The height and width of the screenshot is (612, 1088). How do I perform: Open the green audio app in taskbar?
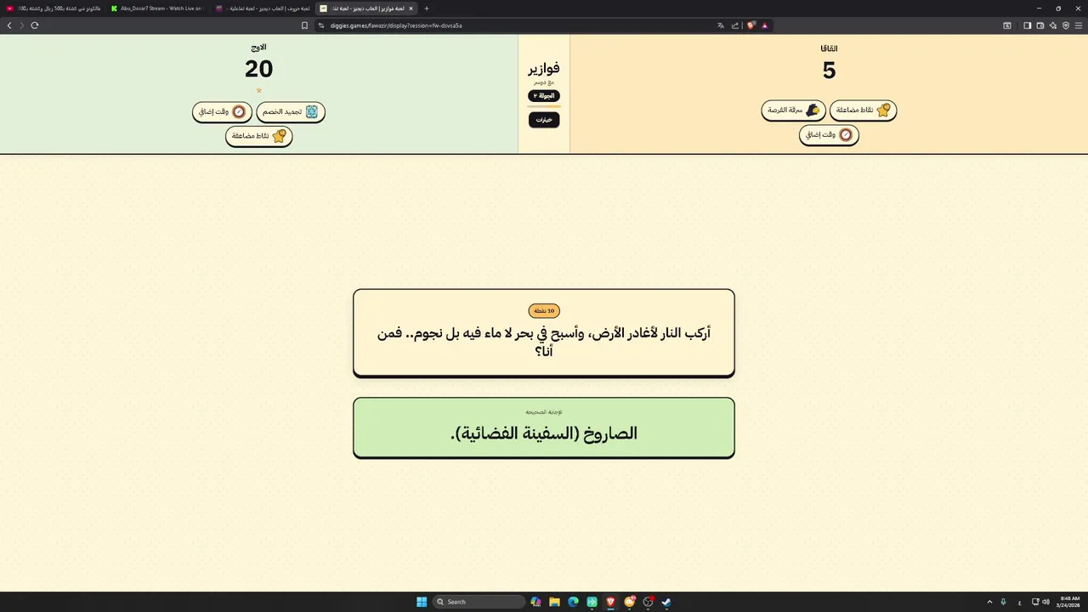coord(592,602)
